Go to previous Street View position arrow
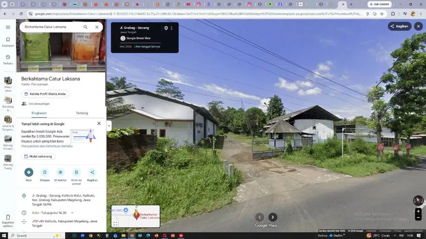 259,217
